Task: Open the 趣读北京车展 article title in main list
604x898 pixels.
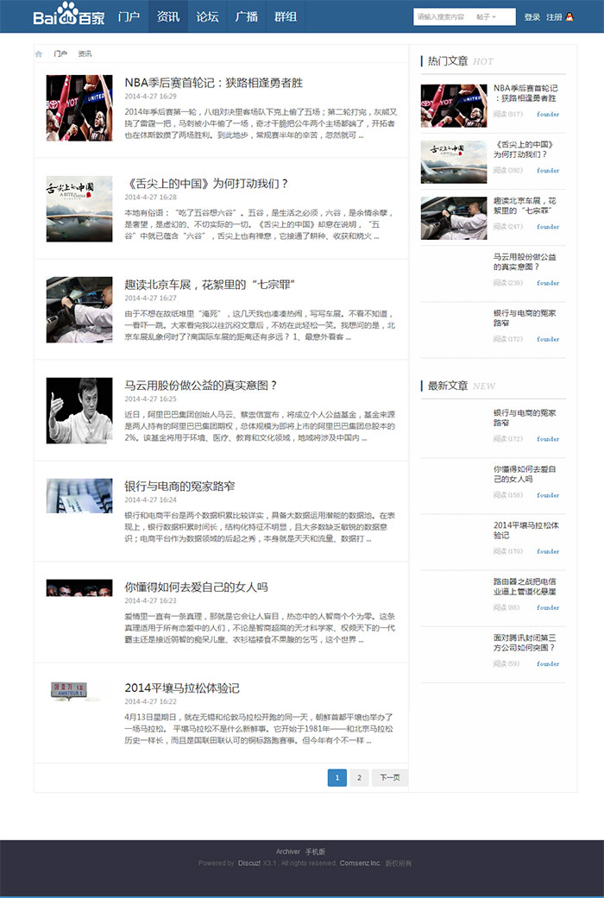Action: [x=204, y=285]
